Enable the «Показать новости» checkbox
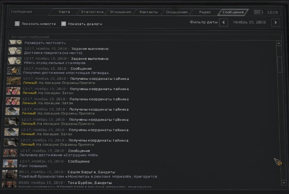Image resolution: width=289 pixels, height=194 pixels. 17,24
